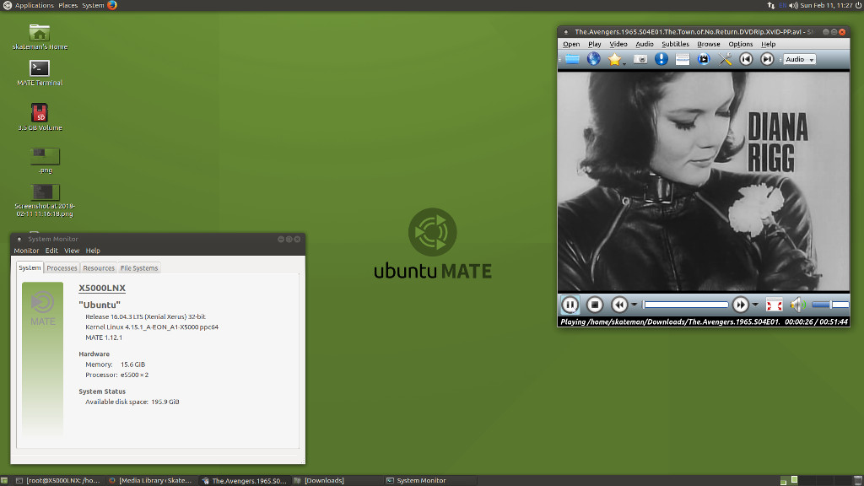The image size is (864, 486).
Task: Select the Screenshot at 2018-02-11 png file
Action: point(45,201)
